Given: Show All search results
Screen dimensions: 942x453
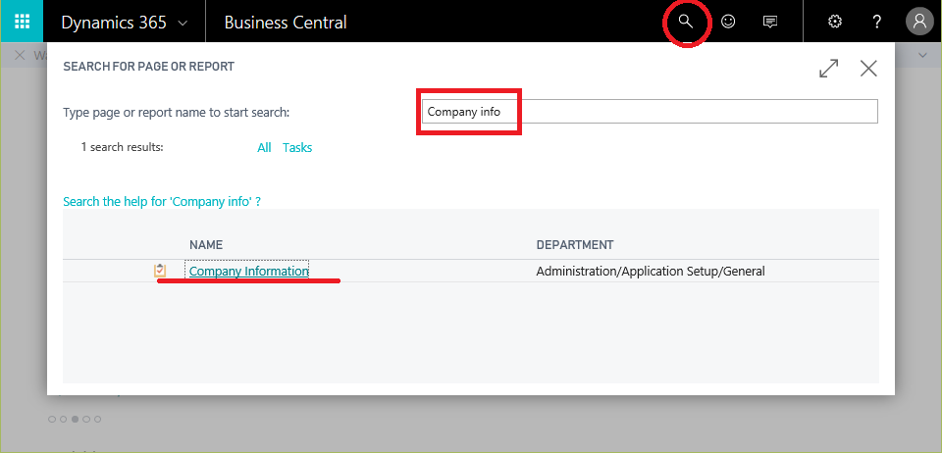Looking at the screenshot, I should click(x=264, y=147).
